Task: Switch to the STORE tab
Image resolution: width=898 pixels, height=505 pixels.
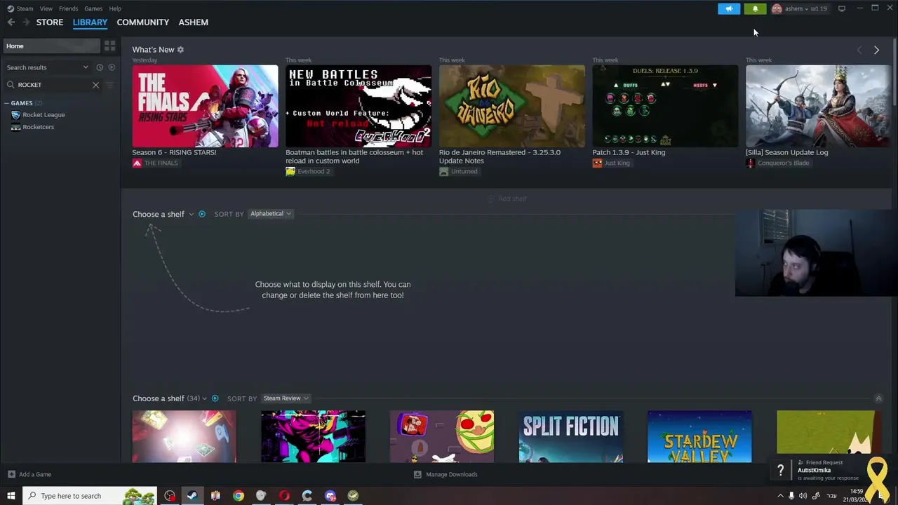Action: pyautogui.click(x=50, y=22)
